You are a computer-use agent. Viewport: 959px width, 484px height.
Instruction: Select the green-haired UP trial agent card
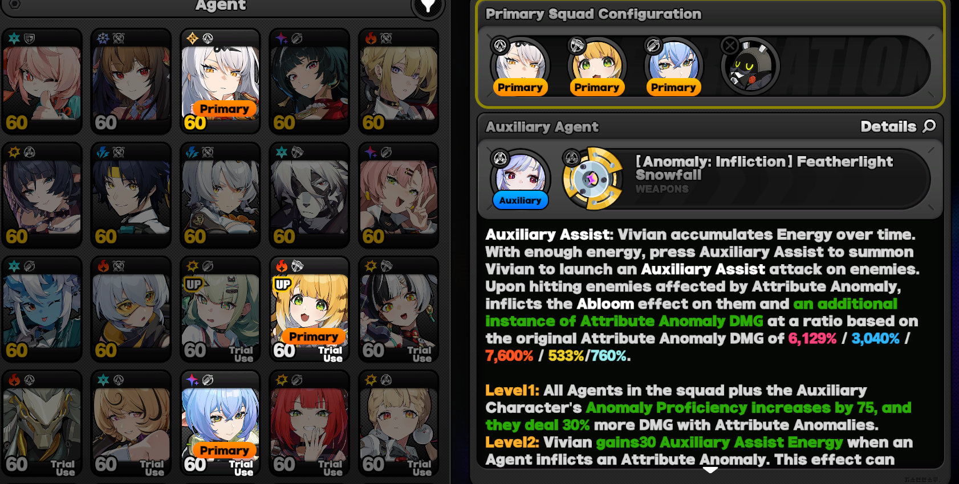tap(220, 309)
